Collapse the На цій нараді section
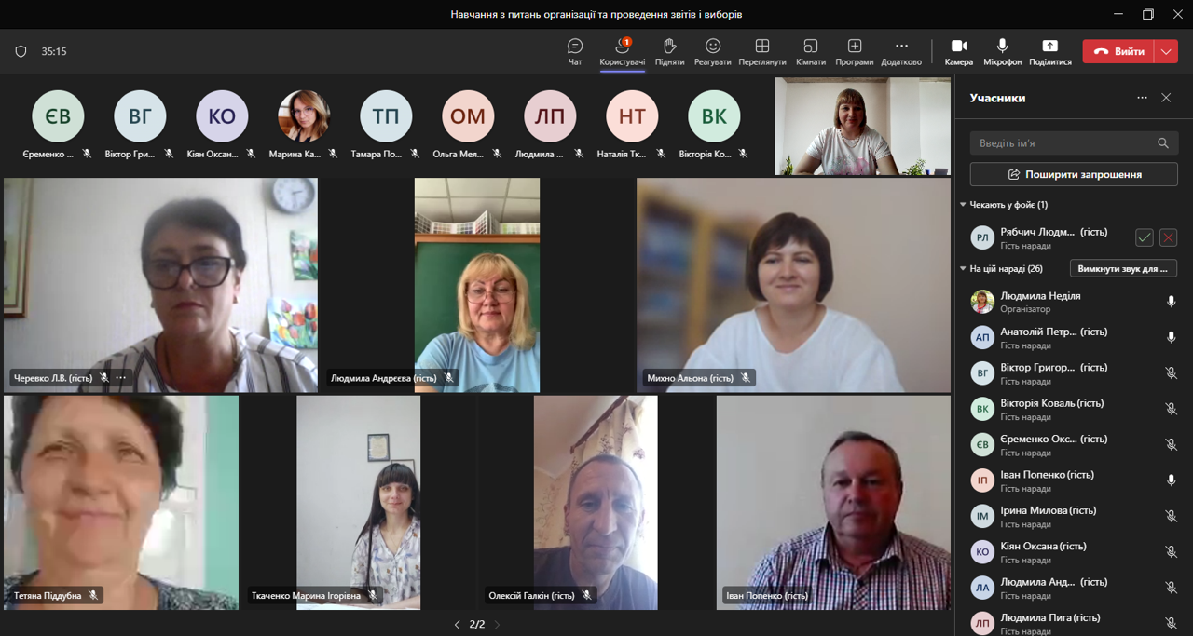Viewport: 1193px width, 636px height. (x=964, y=269)
